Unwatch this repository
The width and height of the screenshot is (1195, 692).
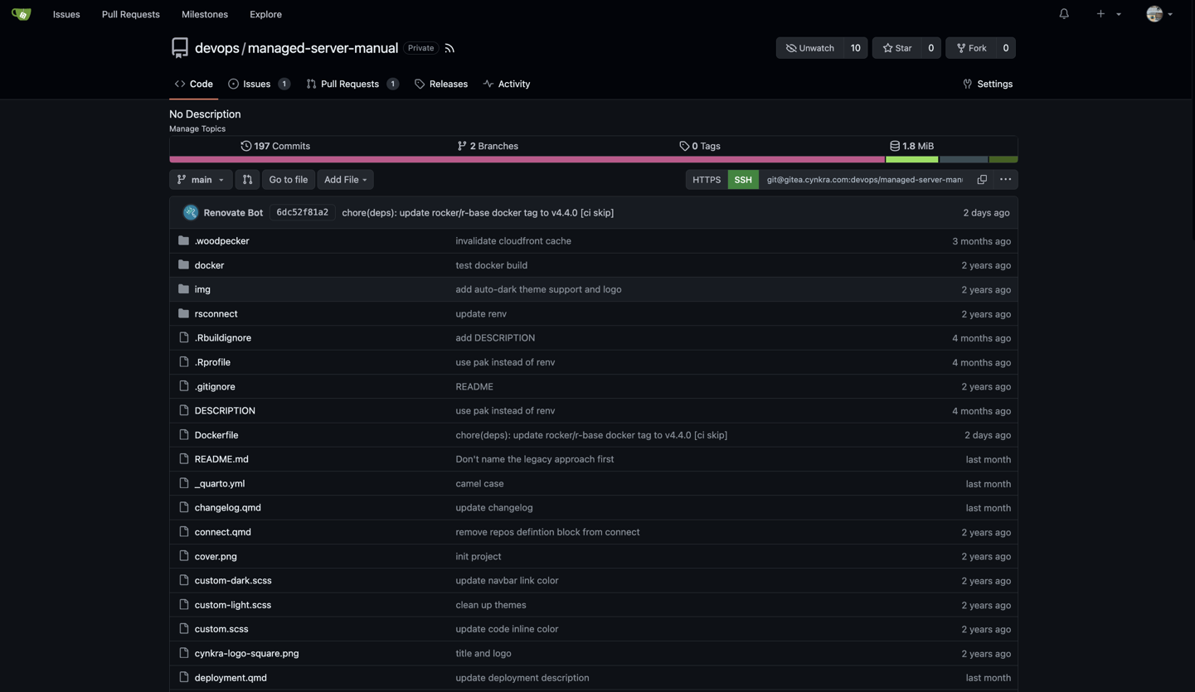coord(810,48)
